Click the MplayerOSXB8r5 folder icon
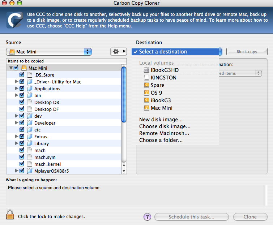The image size is (273, 225). pyautogui.click(x=30, y=171)
